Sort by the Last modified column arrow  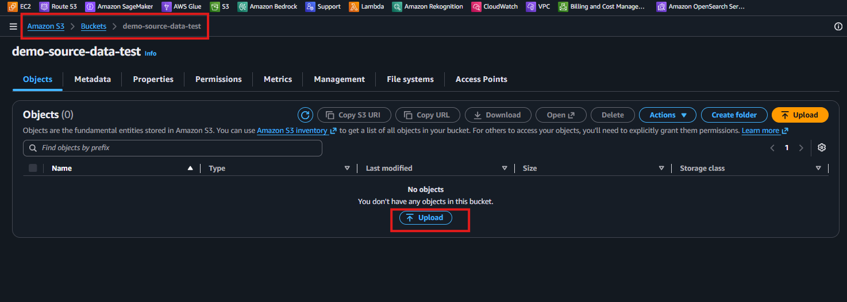click(x=505, y=168)
